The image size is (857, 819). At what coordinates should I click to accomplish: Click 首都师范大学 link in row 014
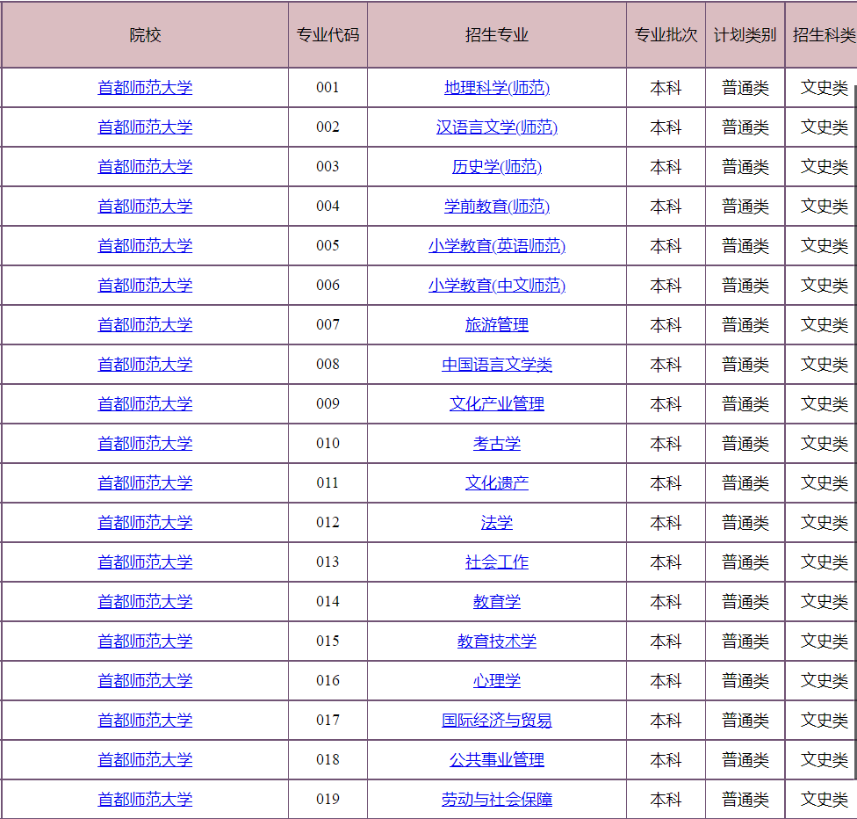click(x=145, y=601)
